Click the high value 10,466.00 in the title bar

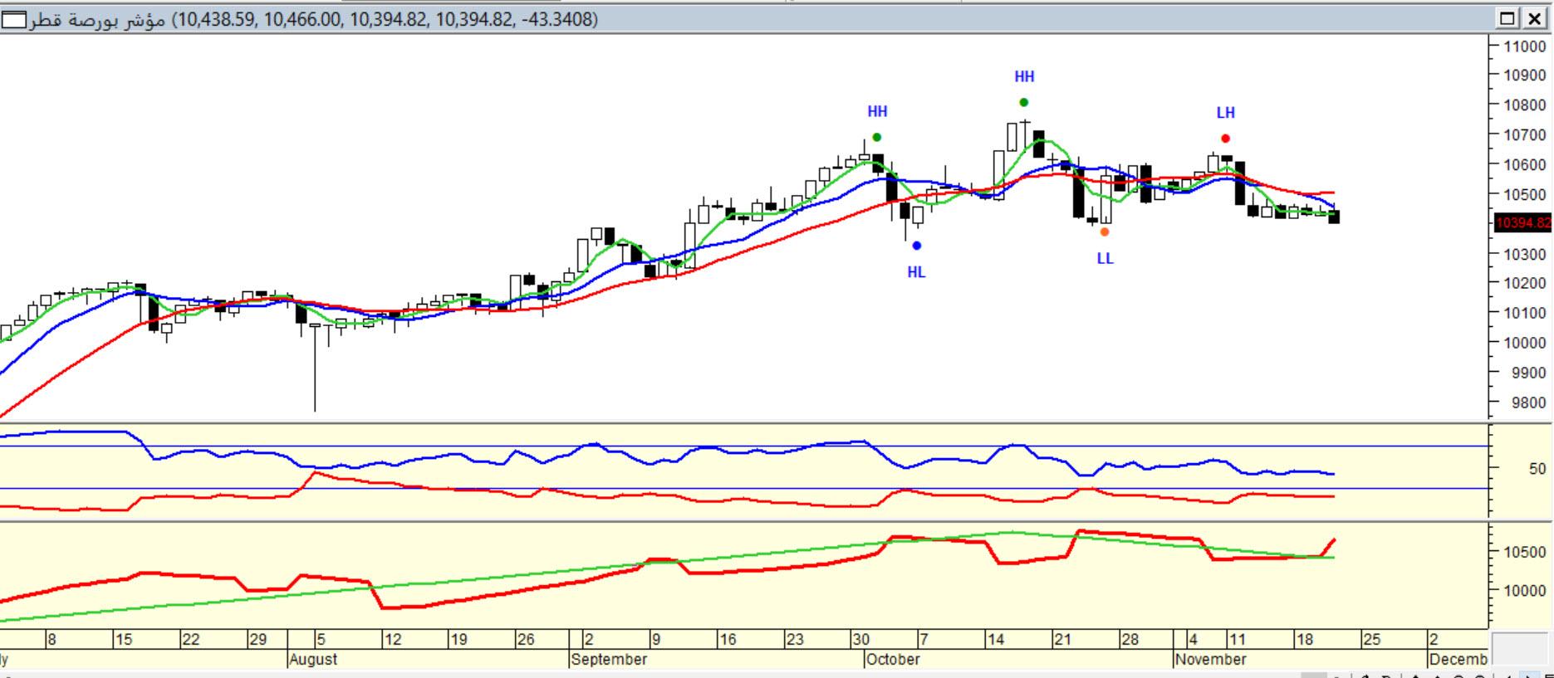pyautogui.click(x=302, y=19)
